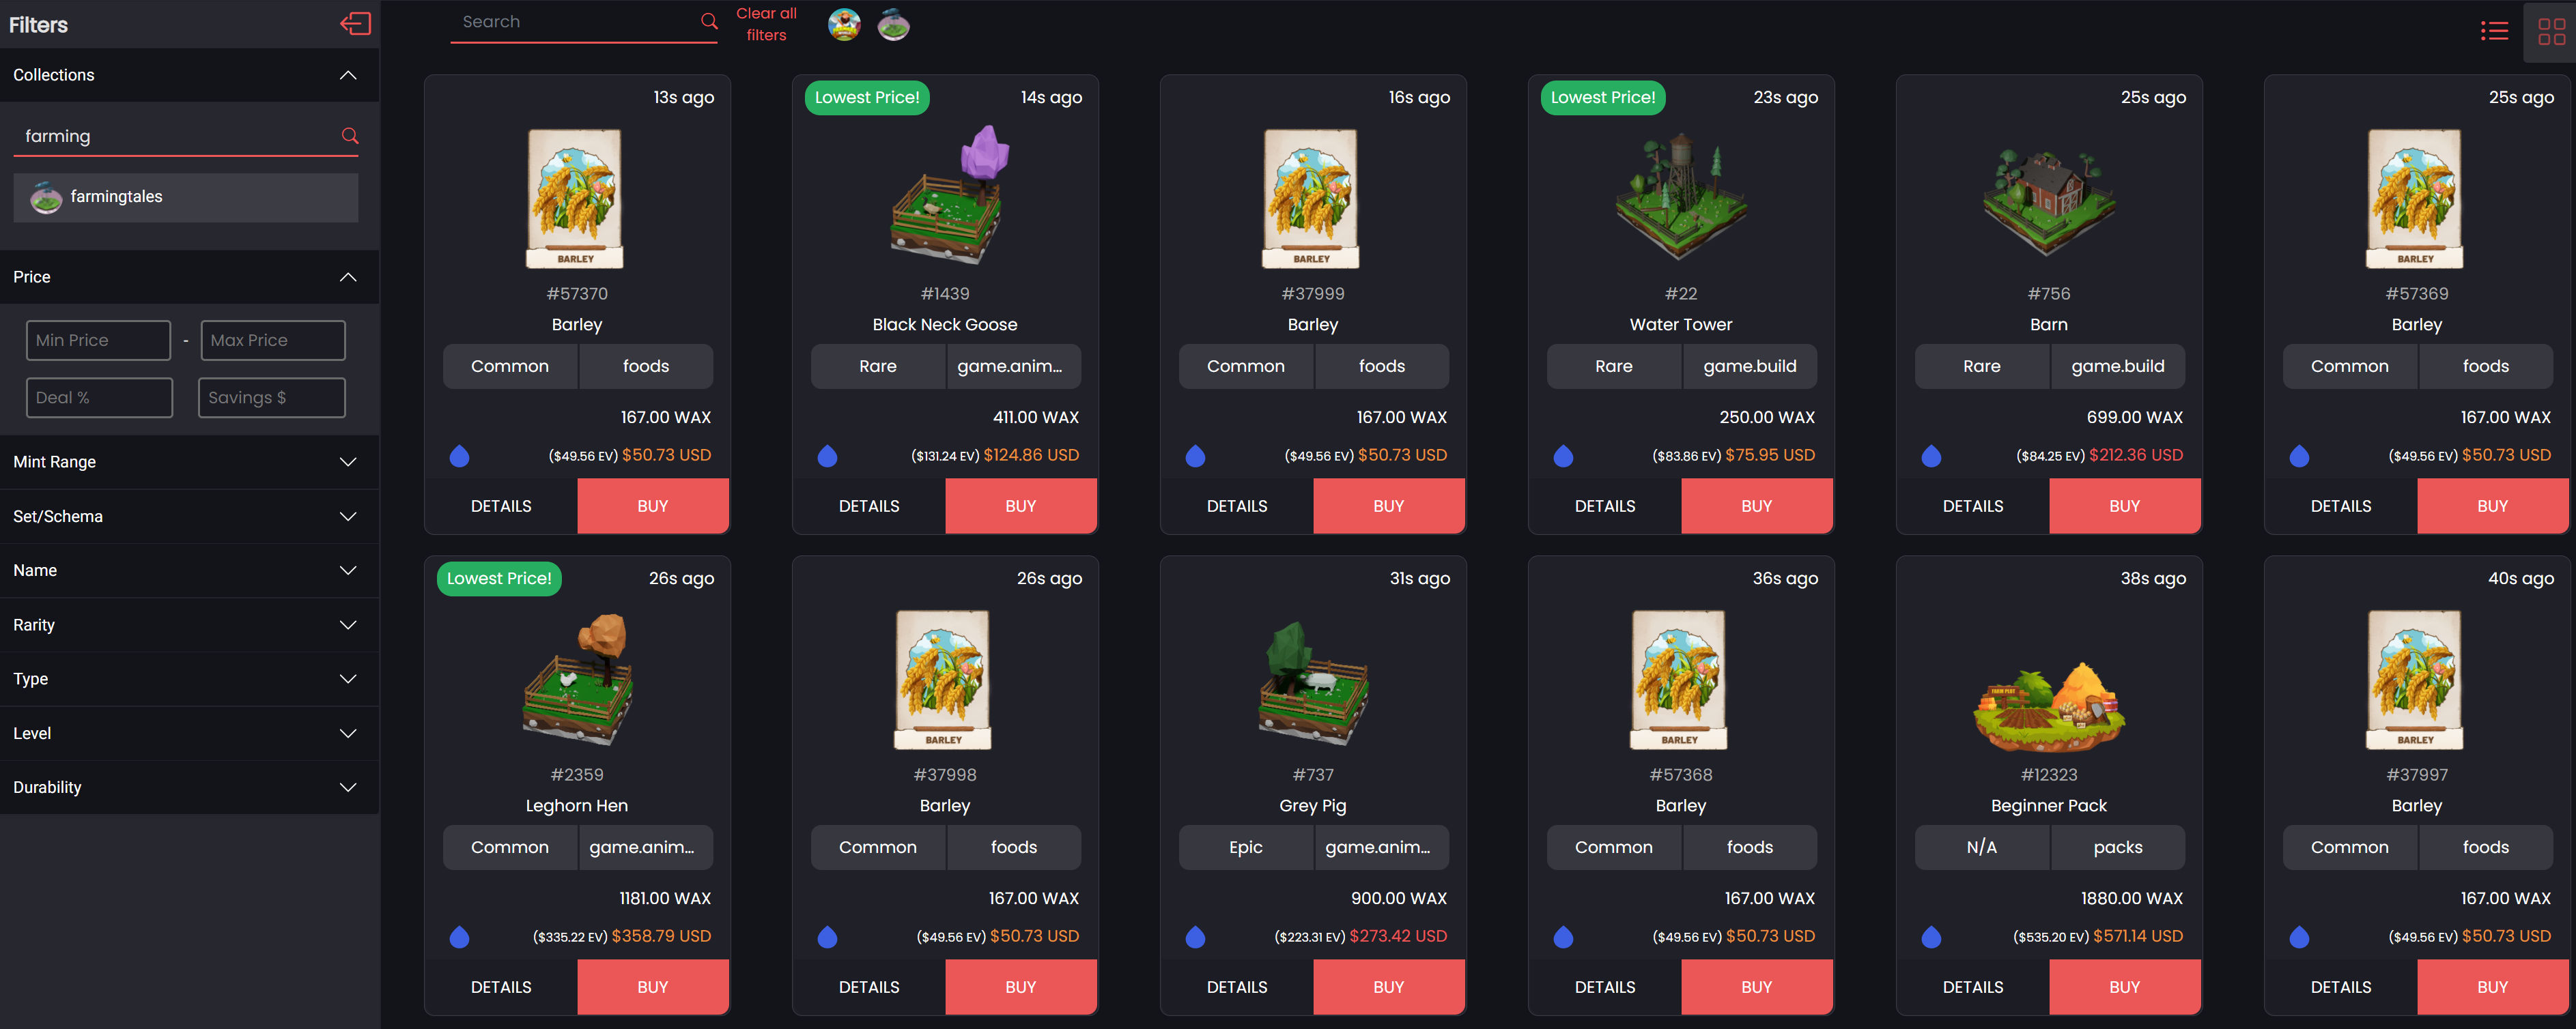
Task: Click the collection search magnifier icon
Action: click(x=350, y=136)
